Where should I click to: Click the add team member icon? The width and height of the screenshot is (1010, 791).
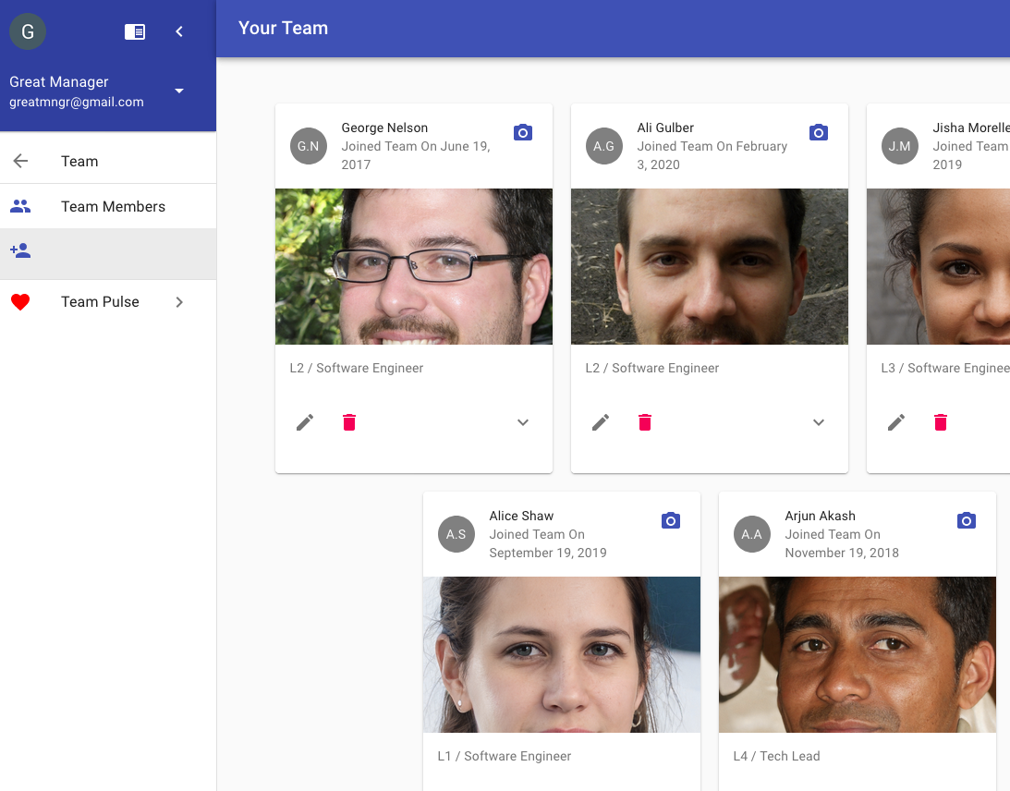pyautogui.click(x=20, y=250)
